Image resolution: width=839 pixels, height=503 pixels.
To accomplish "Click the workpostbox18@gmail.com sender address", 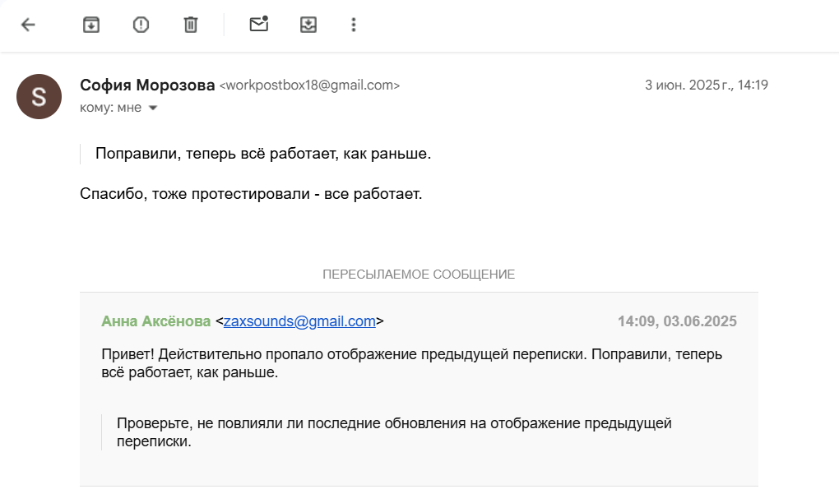I will pyautogui.click(x=309, y=85).
